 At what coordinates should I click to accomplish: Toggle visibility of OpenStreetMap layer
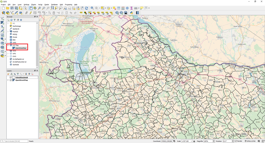click(11, 80)
